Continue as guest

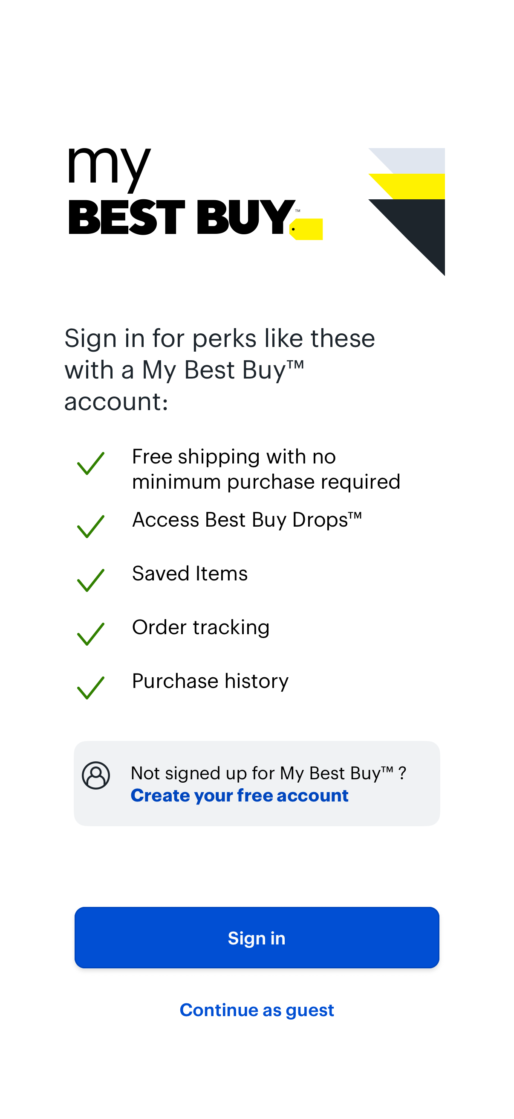(257, 1010)
